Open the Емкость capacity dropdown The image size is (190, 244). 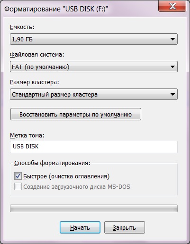[94, 39]
